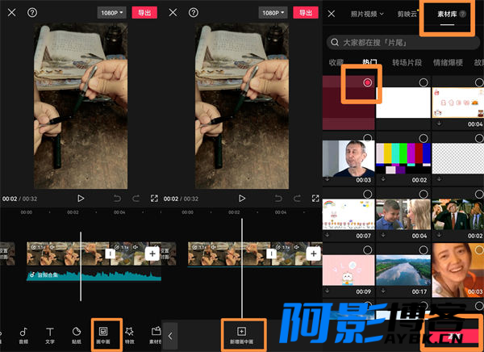This screenshot has height=352, width=484.
Task: Click the 00:04 mark on left timeline ruler
Action: click(119, 212)
